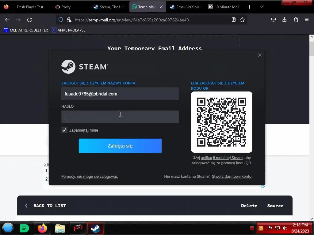This screenshot has height=235, width=314.
Task: Open the Downloads panel
Action: (284, 20)
